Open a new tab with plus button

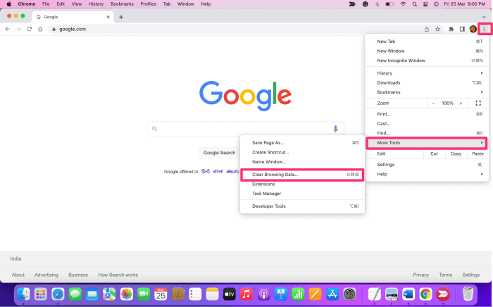click(x=121, y=17)
